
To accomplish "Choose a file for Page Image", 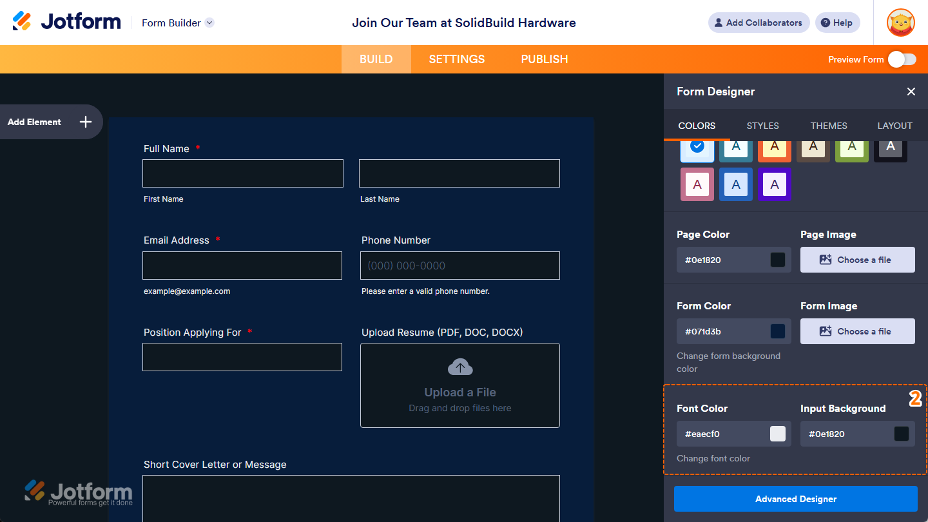I will point(858,260).
